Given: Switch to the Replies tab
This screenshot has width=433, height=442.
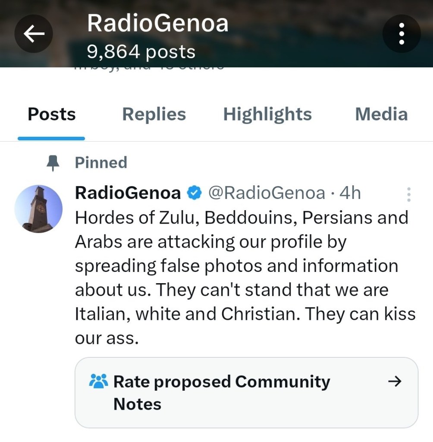Looking at the screenshot, I should 154,114.
